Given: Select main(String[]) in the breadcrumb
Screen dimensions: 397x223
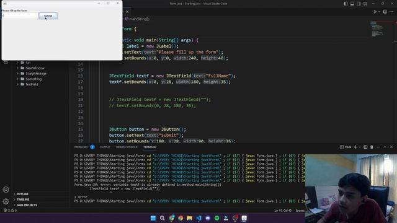Looking at the screenshot, I should tap(137, 19).
